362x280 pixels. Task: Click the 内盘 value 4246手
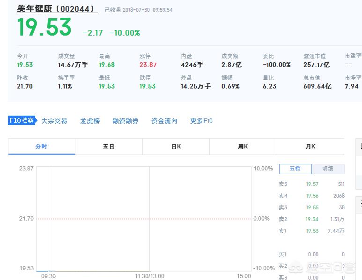(x=192, y=65)
